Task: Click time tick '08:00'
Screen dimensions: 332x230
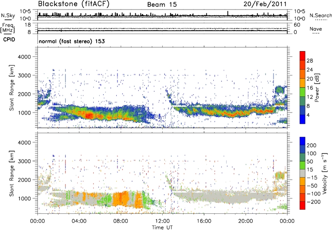Action: (121, 221)
